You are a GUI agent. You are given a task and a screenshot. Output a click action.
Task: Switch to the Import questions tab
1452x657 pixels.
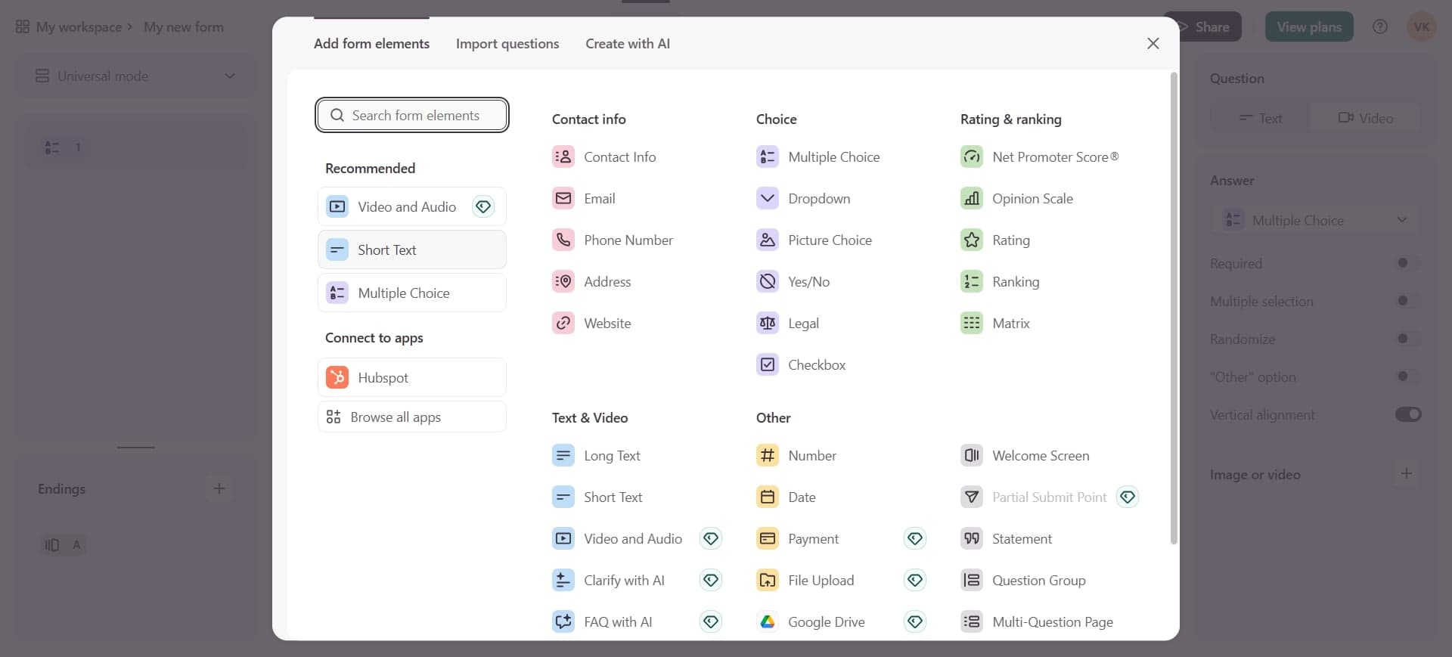click(x=507, y=44)
